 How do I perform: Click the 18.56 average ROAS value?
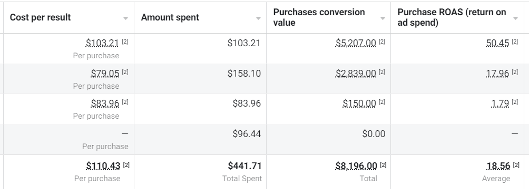(498, 166)
